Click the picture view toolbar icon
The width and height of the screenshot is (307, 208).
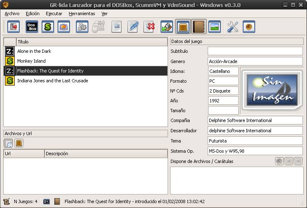tap(215, 27)
